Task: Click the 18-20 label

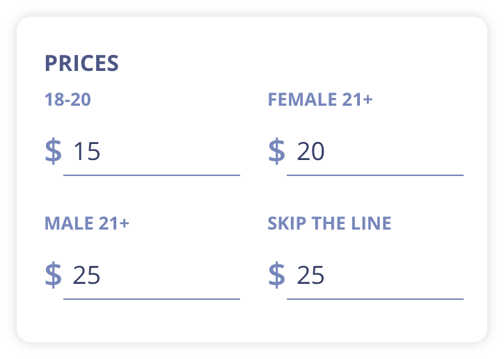Action: 68,99
